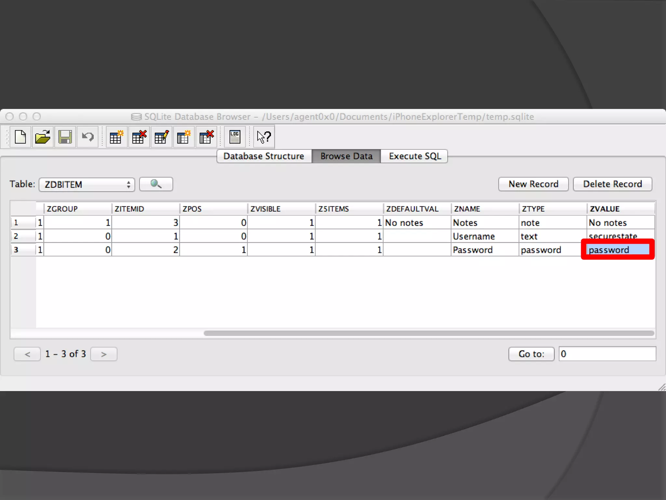The width and height of the screenshot is (666, 500).
Task: Click the horizontal scrollbar of the table
Action: 428,333
